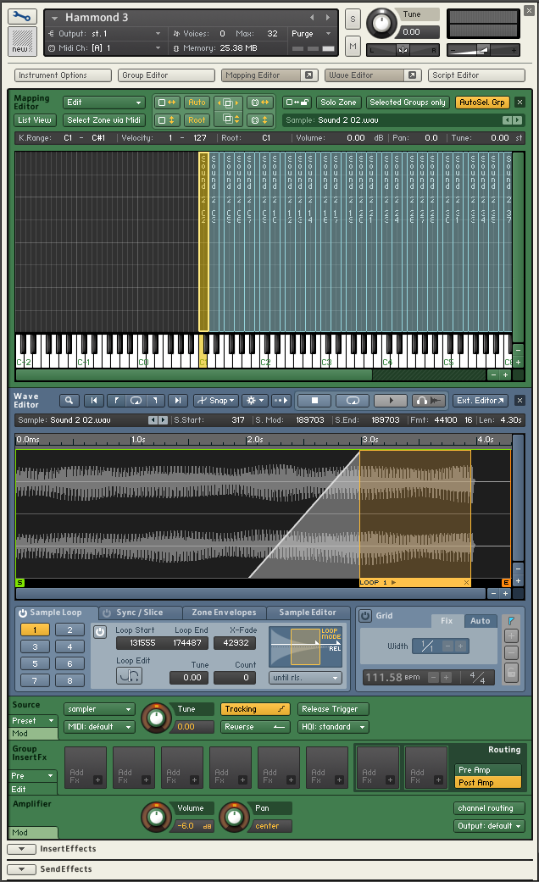Click the blue grid marker flag icon

click(x=511, y=620)
